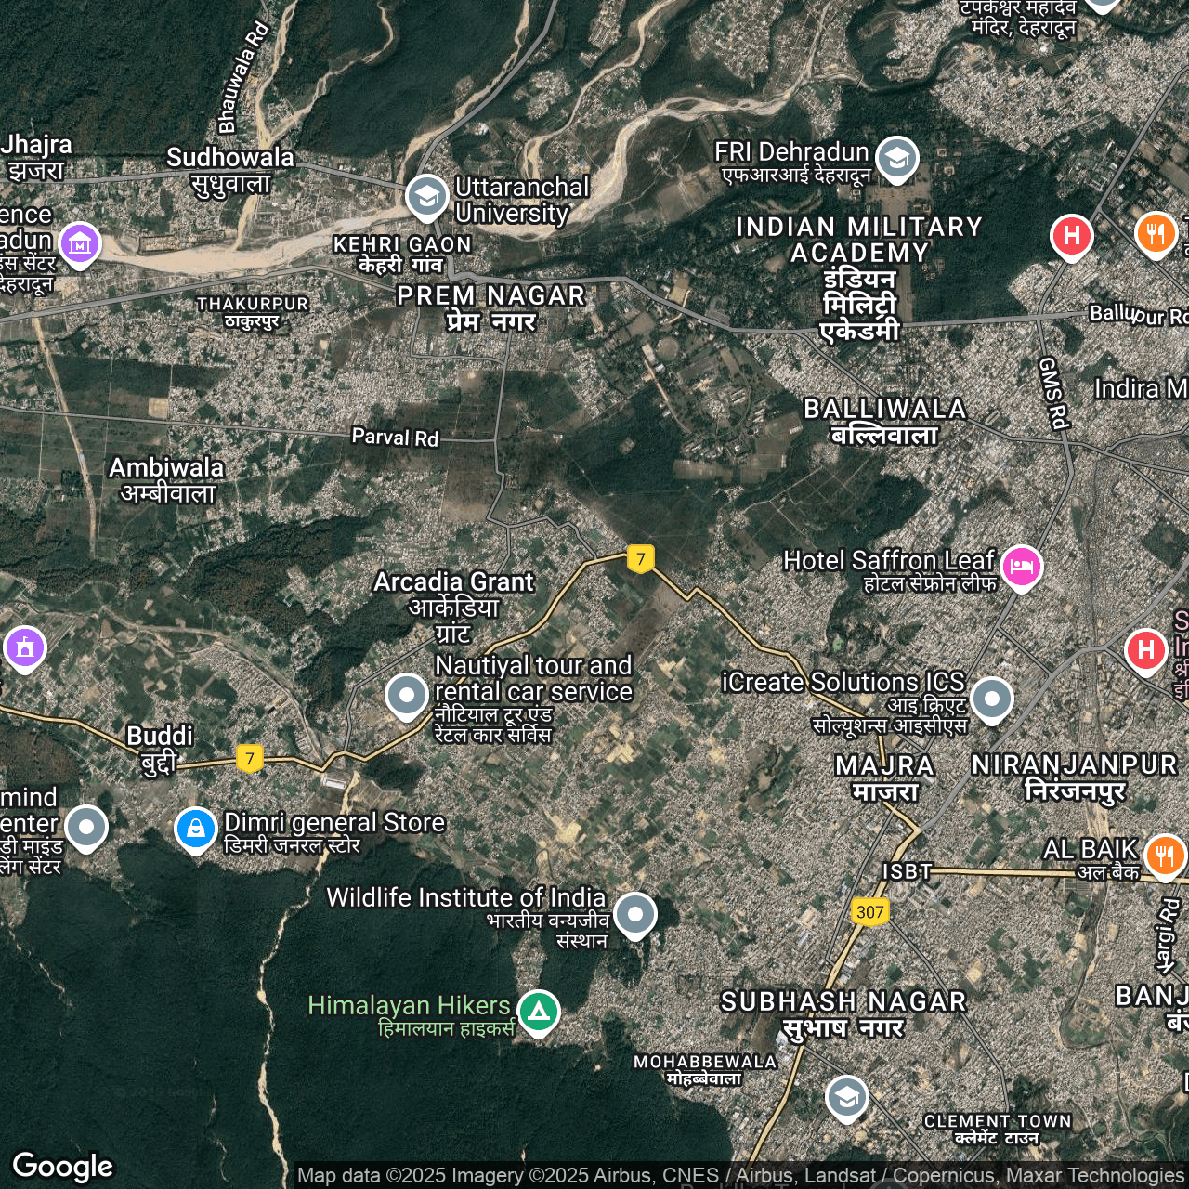1189x1189 pixels.
Task: Select the FRI Dehradun graduation cap marker
Action: [x=896, y=159]
